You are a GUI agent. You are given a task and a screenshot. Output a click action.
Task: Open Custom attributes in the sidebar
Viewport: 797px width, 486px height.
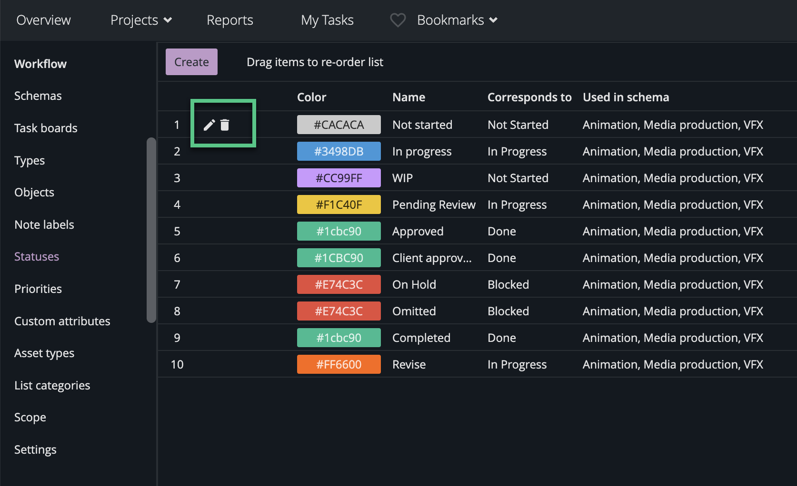(62, 321)
